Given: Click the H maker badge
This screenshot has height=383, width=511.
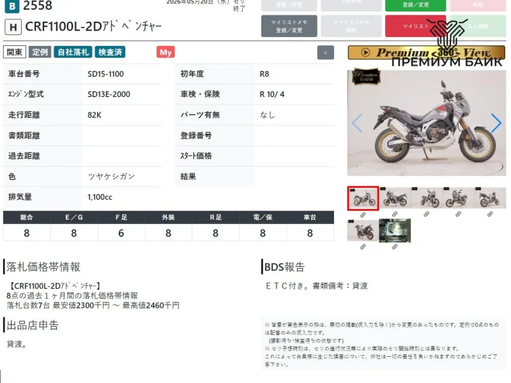Looking at the screenshot, I should (x=13, y=27).
